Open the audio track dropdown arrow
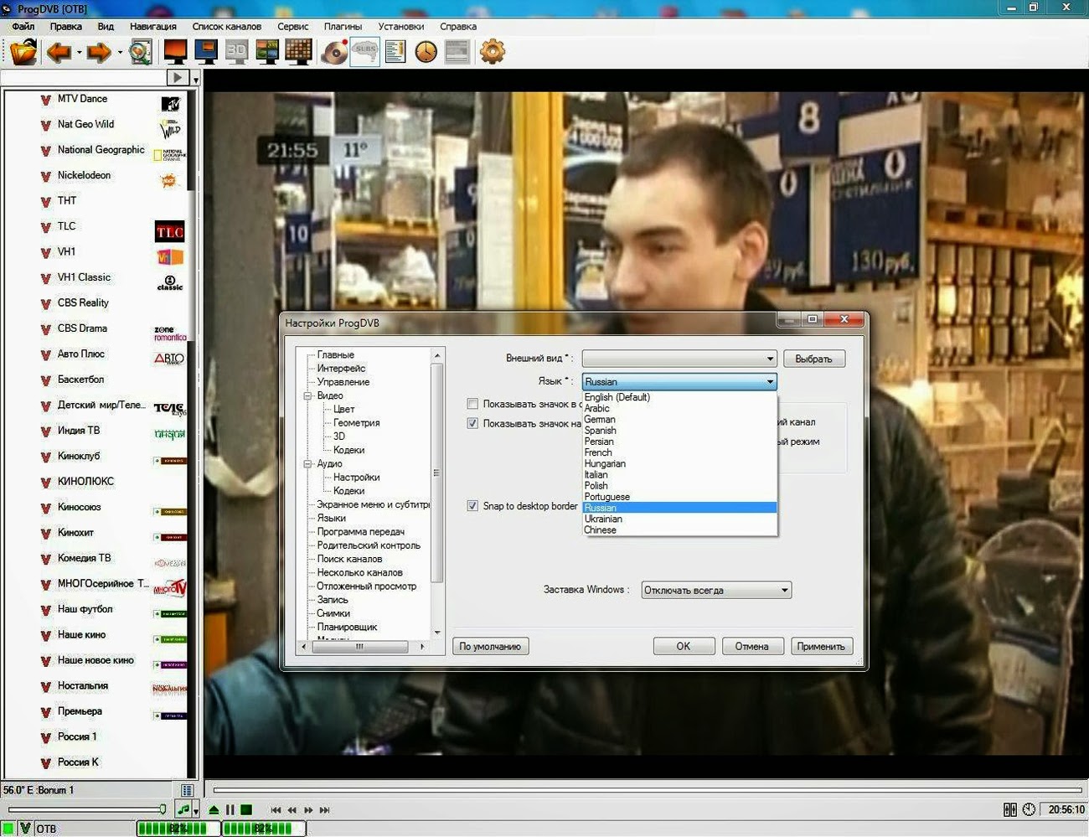 click(196, 810)
